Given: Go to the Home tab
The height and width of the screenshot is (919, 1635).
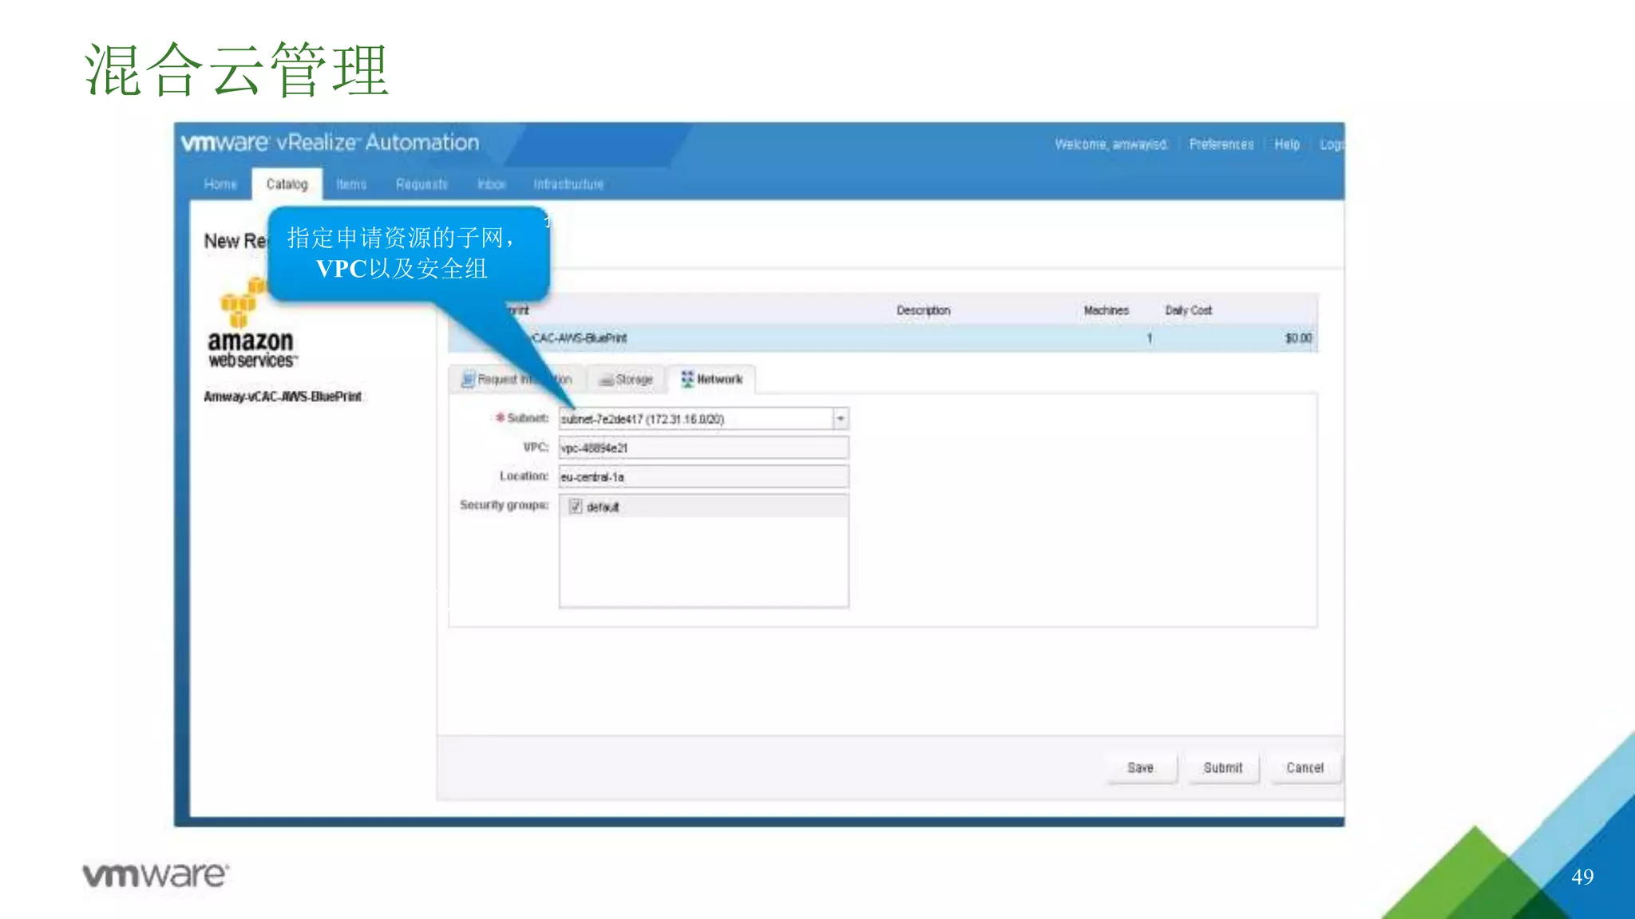Looking at the screenshot, I should click(220, 184).
